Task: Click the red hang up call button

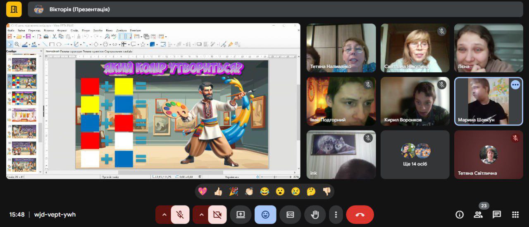Action: [x=360, y=215]
